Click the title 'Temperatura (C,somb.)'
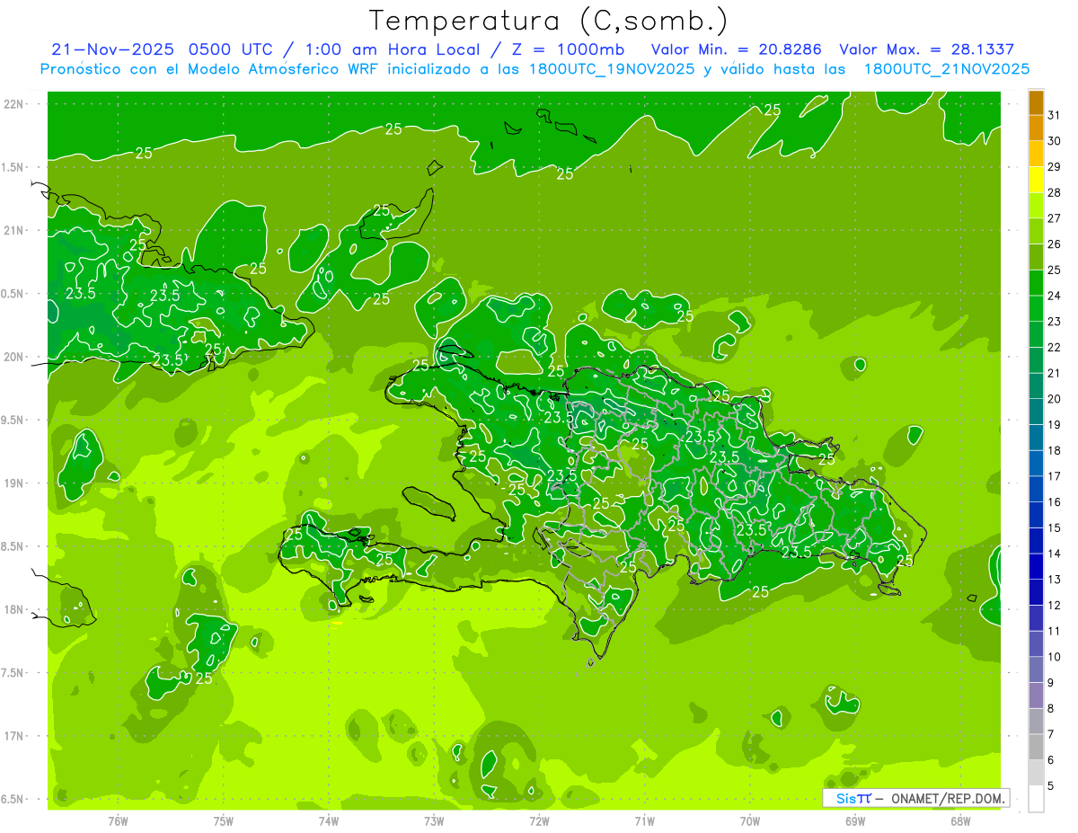 pyautogui.click(x=548, y=20)
